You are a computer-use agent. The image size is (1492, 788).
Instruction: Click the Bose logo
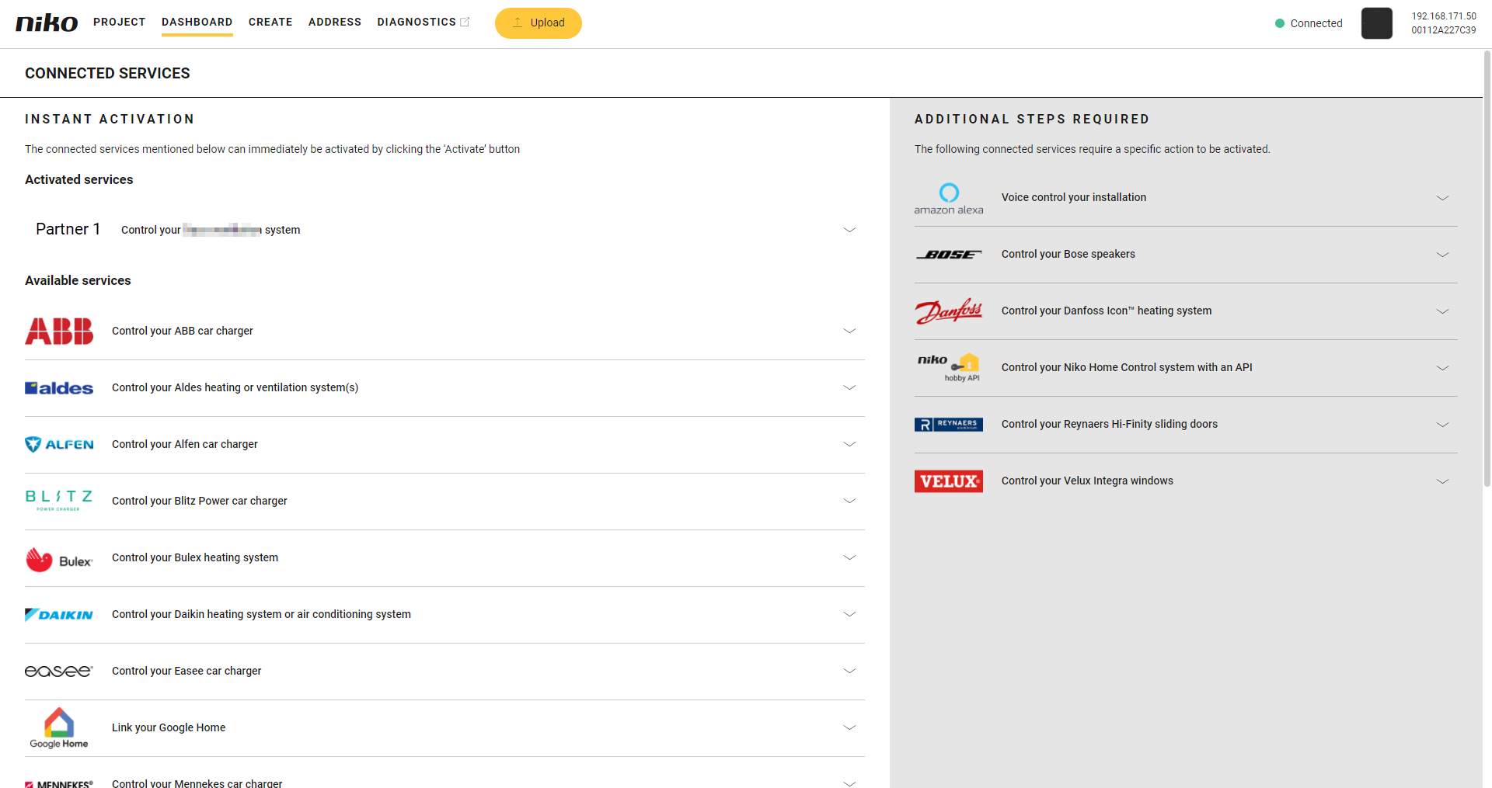coord(949,255)
